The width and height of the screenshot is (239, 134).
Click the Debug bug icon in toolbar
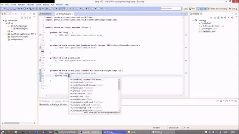click(19, 9)
